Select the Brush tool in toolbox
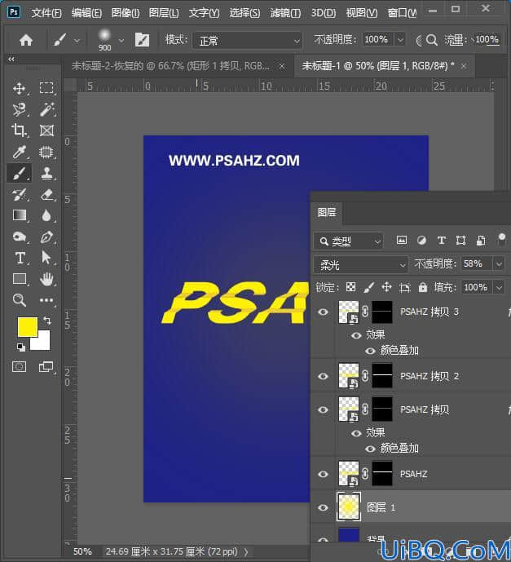This screenshot has width=511, height=562. pos(19,174)
